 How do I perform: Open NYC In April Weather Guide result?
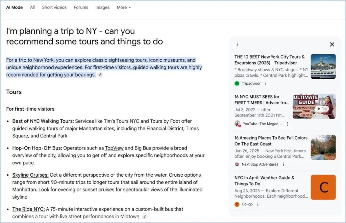pos(264,181)
